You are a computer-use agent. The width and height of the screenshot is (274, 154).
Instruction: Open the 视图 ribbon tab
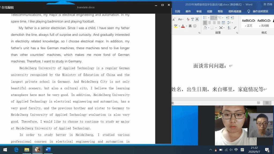210,11
